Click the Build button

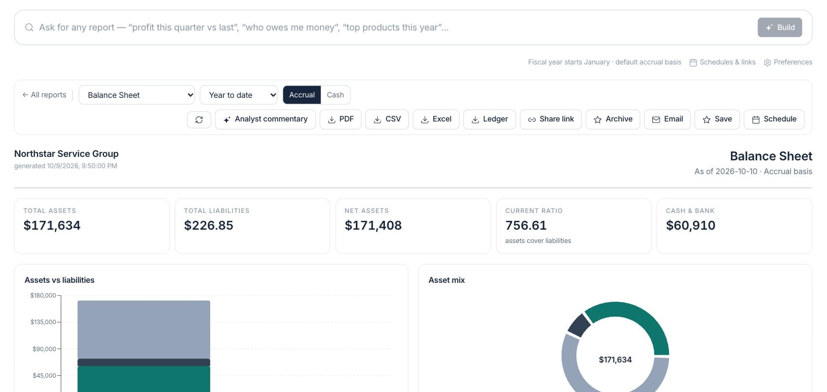click(780, 28)
